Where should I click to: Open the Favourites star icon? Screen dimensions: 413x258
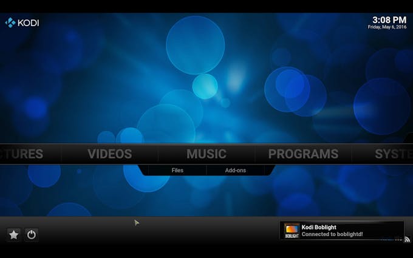14,234
